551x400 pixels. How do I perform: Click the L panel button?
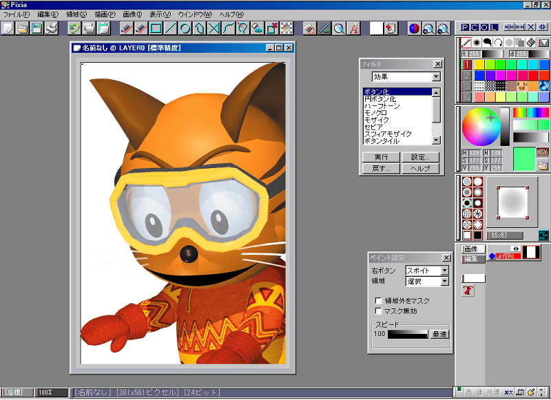[x=494, y=28]
